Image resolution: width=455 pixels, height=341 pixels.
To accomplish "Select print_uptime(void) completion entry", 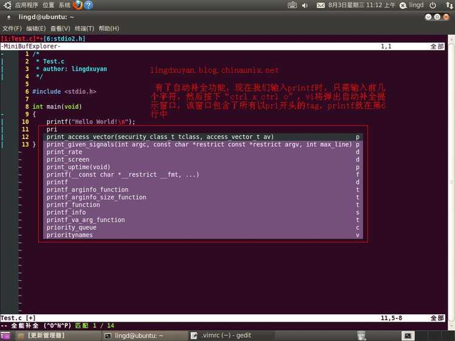I will click(203, 167).
